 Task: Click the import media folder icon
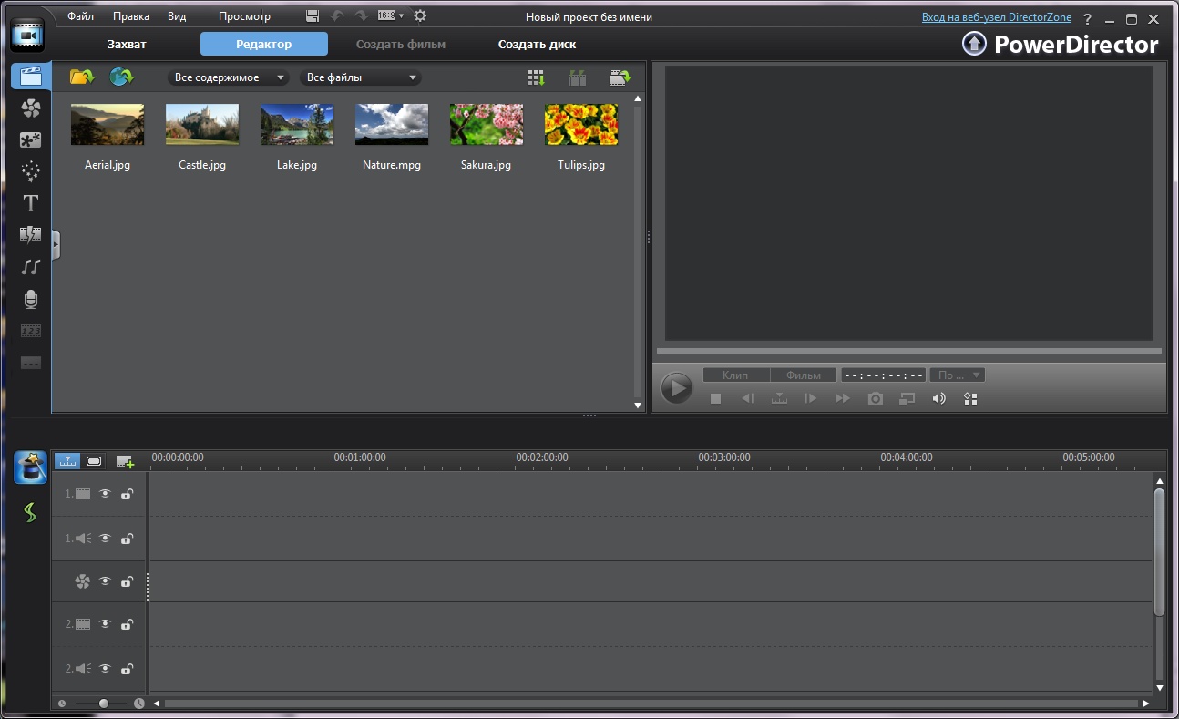82,77
